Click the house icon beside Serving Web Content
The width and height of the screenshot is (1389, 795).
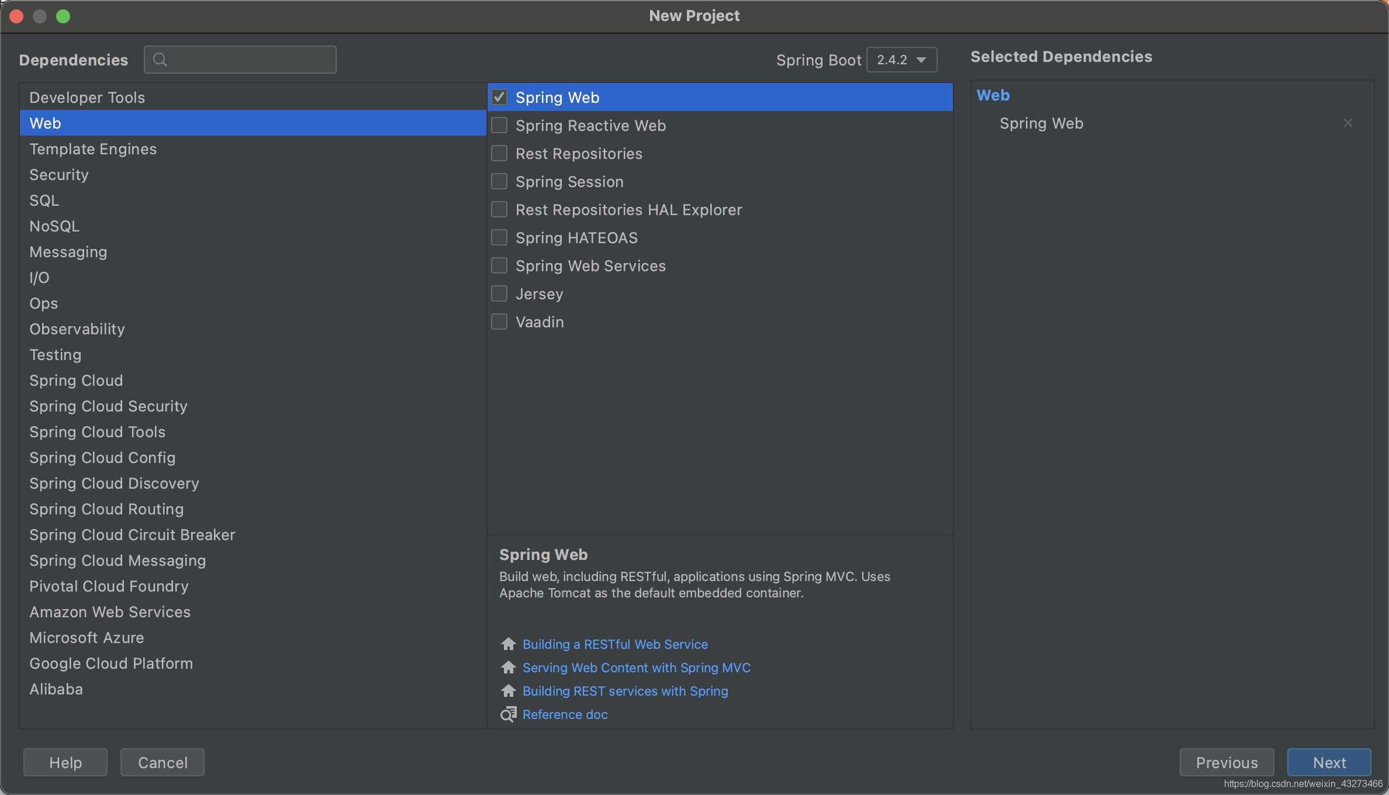coord(508,667)
